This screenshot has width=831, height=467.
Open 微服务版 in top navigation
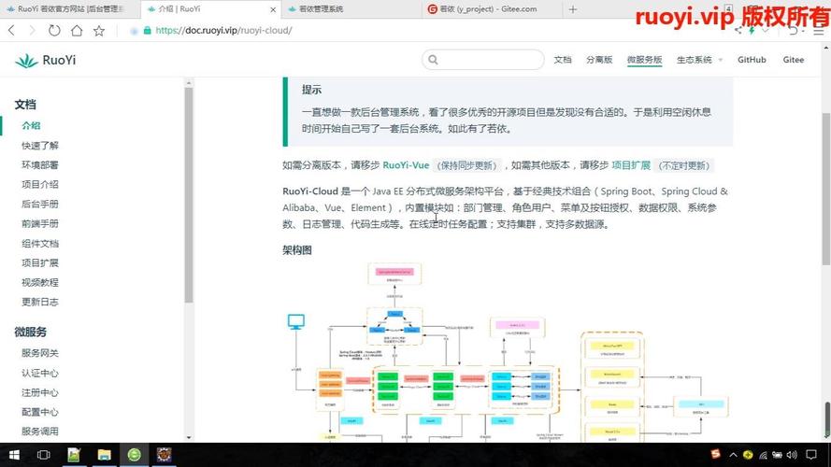coord(644,60)
